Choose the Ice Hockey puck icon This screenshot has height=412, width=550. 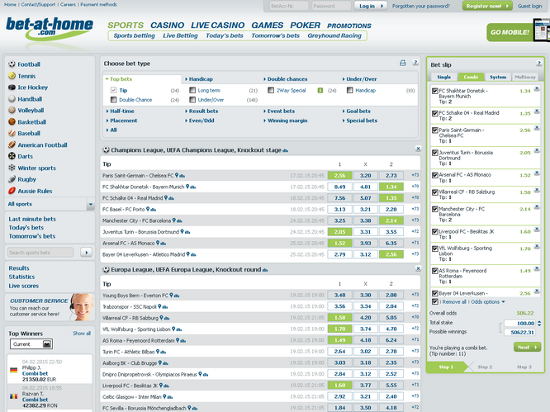(12, 88)
